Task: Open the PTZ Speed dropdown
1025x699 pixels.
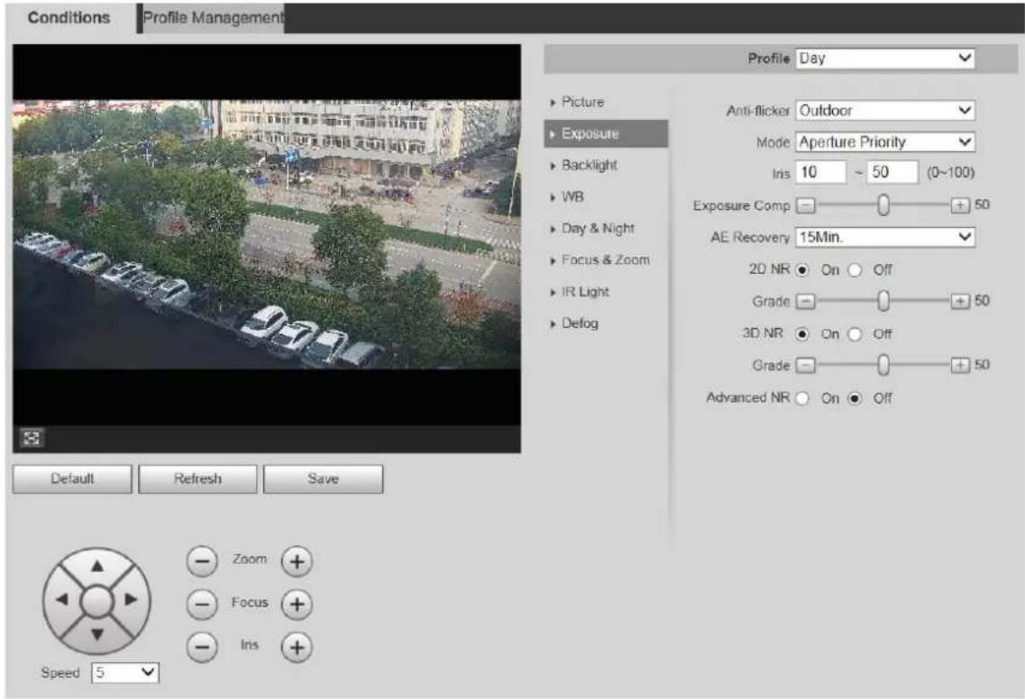Action: [125, 672]
